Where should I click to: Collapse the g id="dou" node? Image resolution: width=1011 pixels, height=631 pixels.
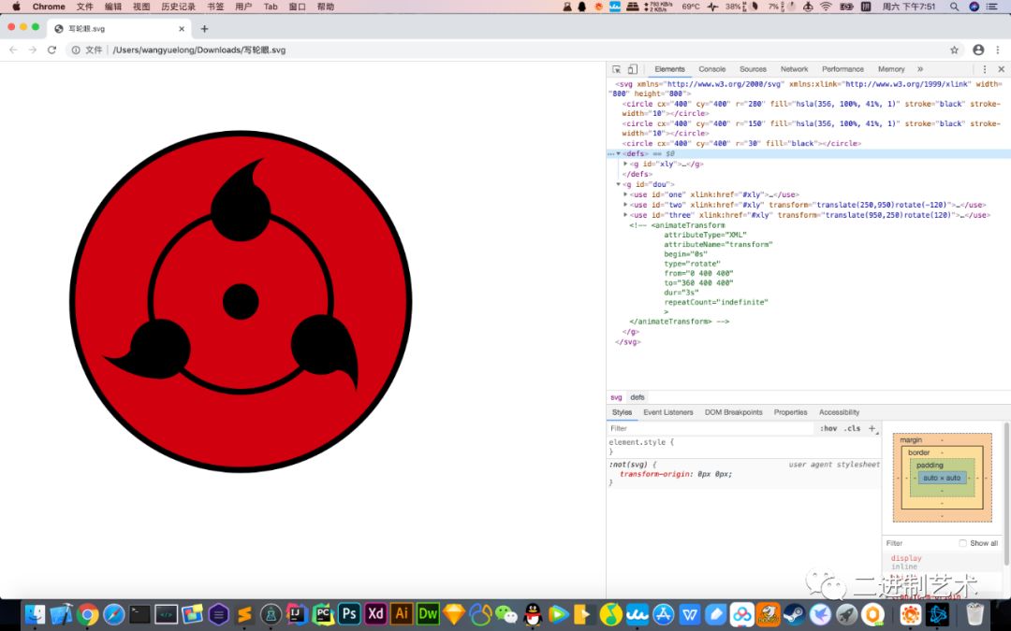pos(619,184)
